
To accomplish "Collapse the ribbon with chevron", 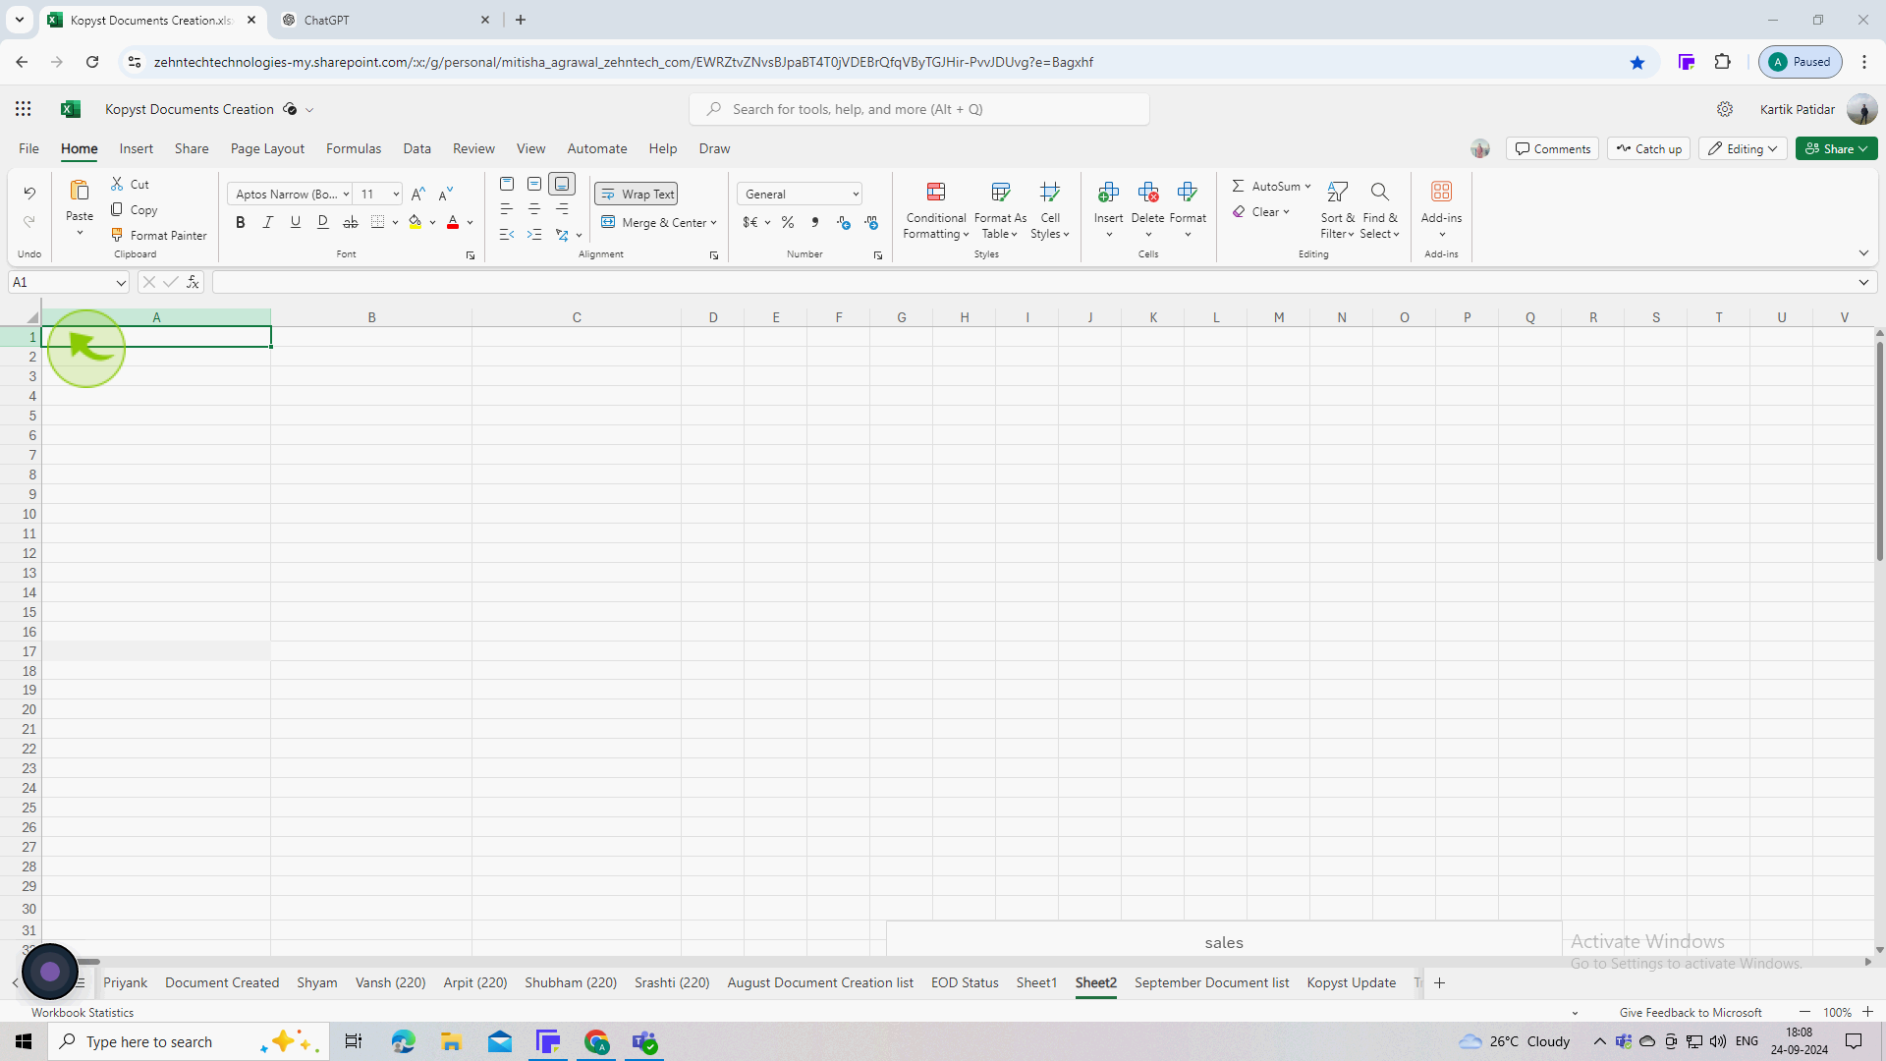I will point(1863,253).
